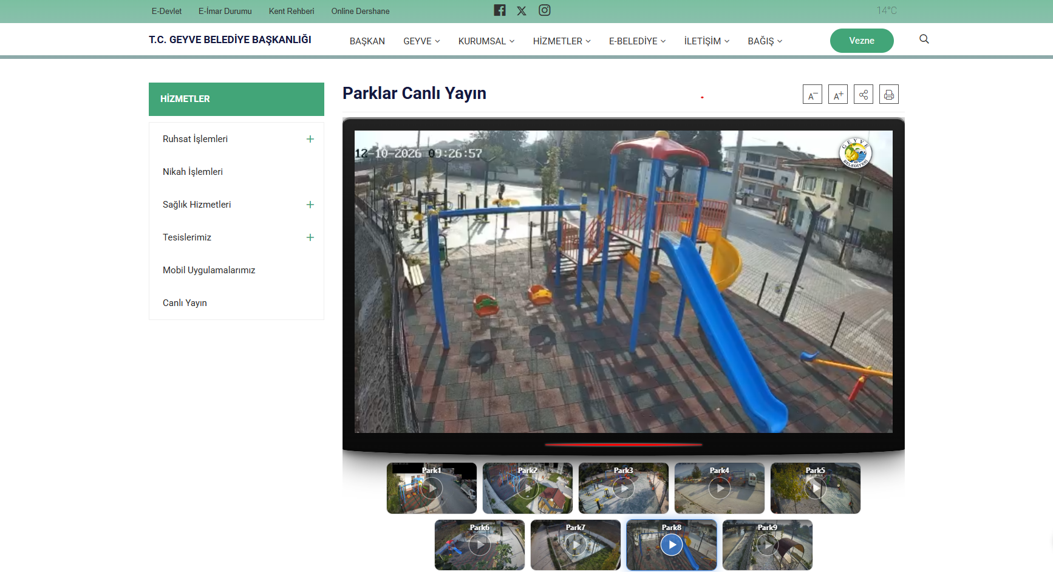
Task: Click the search magnifier icon
Action: pyautogui.click(x=924, y=39)
